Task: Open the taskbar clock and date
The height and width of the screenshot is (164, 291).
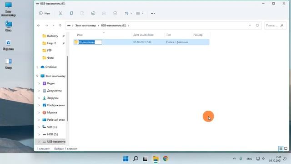Action: [275, 159]
